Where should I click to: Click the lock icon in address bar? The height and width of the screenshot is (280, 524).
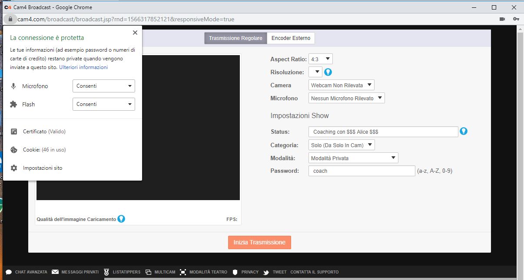10,19
